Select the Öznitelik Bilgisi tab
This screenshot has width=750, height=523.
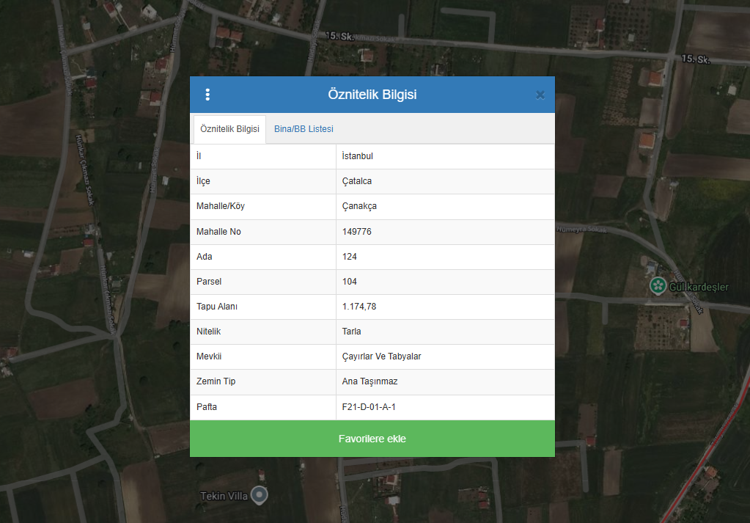click(229, 129)
